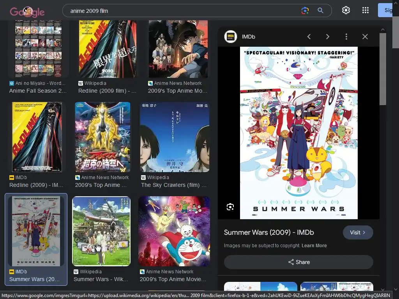
Task: Click the Visit button
Action: click(358, 232)
